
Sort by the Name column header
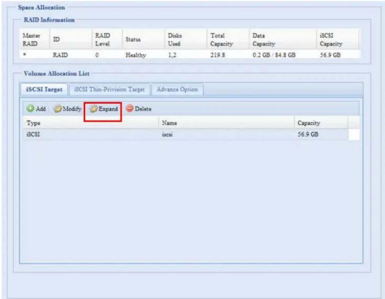click(226, 123)
